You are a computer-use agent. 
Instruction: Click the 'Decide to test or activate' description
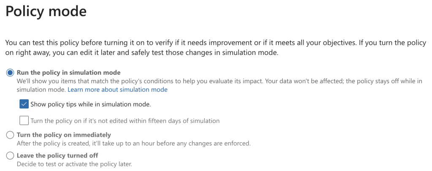(x=74, y=164)
